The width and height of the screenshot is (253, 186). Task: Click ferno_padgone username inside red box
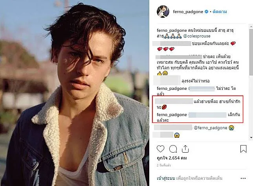point(171,115)
